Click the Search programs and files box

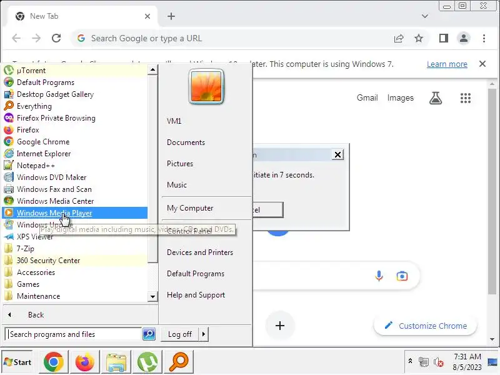point(73,334)
